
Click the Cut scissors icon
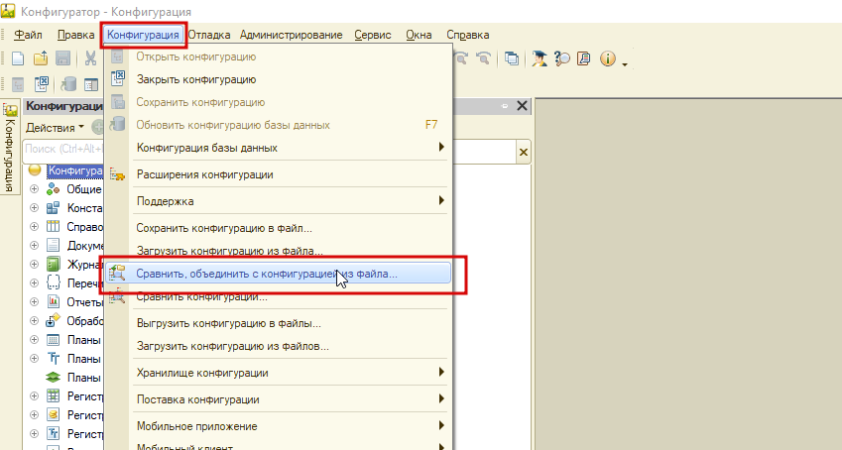(x=91, y=58)
